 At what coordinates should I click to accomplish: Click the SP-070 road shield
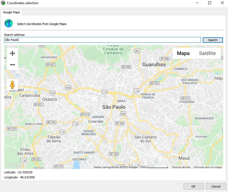click(x=154, y=83)
